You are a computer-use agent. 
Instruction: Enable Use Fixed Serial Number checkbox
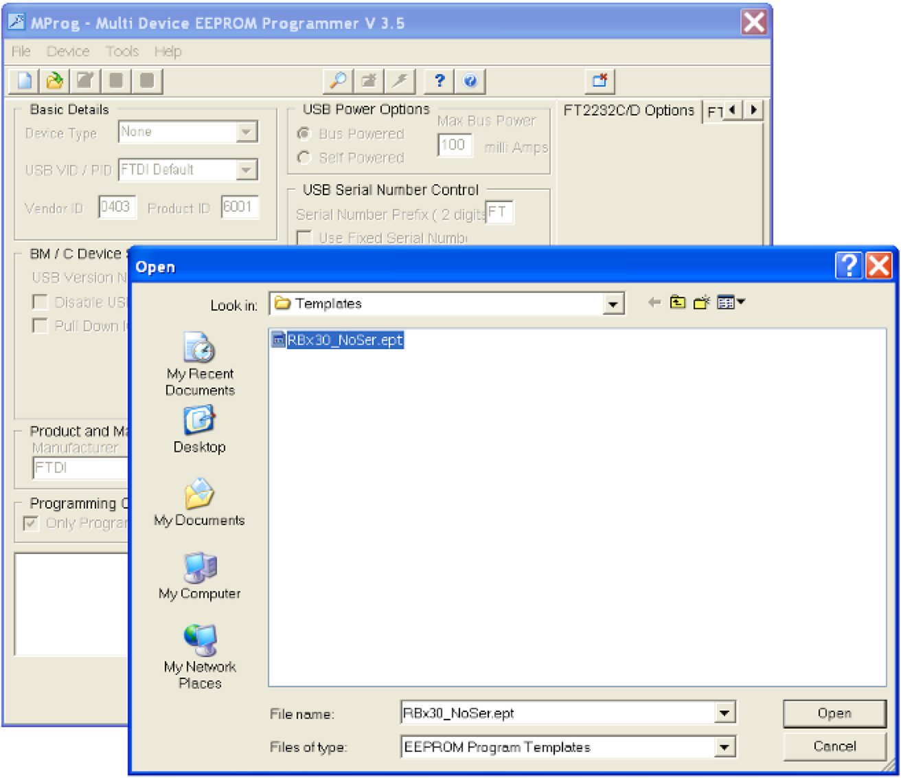[304, 238]
